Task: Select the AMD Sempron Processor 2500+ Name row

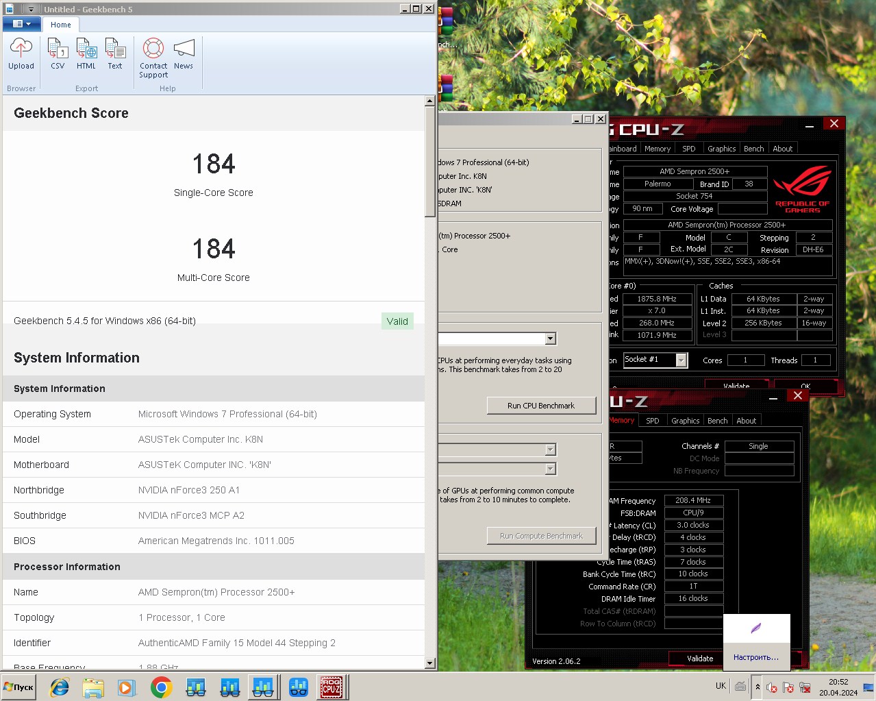Action: point(214,592)
